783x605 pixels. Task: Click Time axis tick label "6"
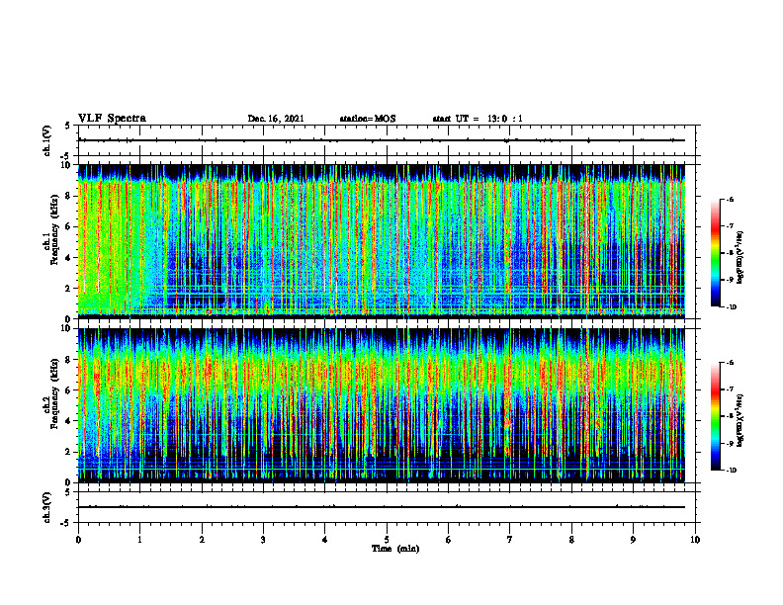(449, 540)
